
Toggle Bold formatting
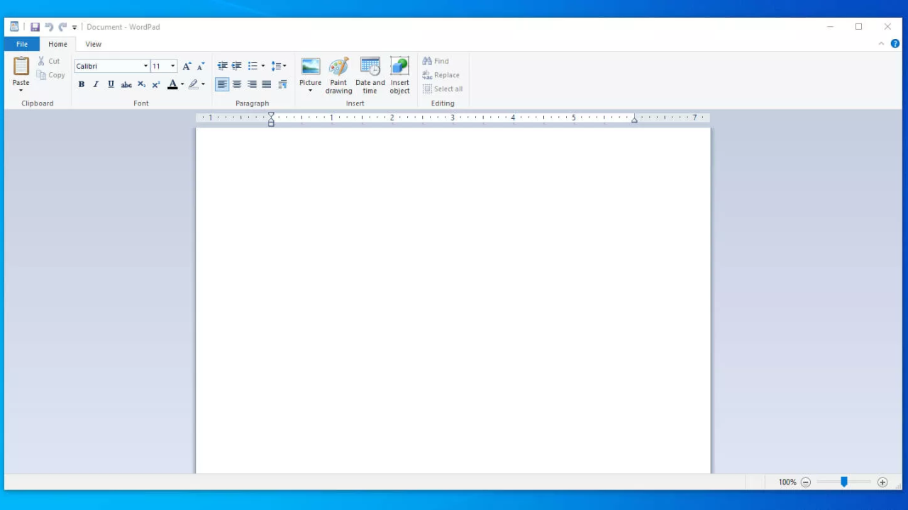(x=81, y=84)
